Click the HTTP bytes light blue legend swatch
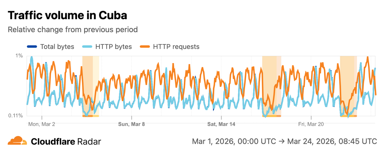This screenshot has height=154, width=385. click(x=88, y=47)
